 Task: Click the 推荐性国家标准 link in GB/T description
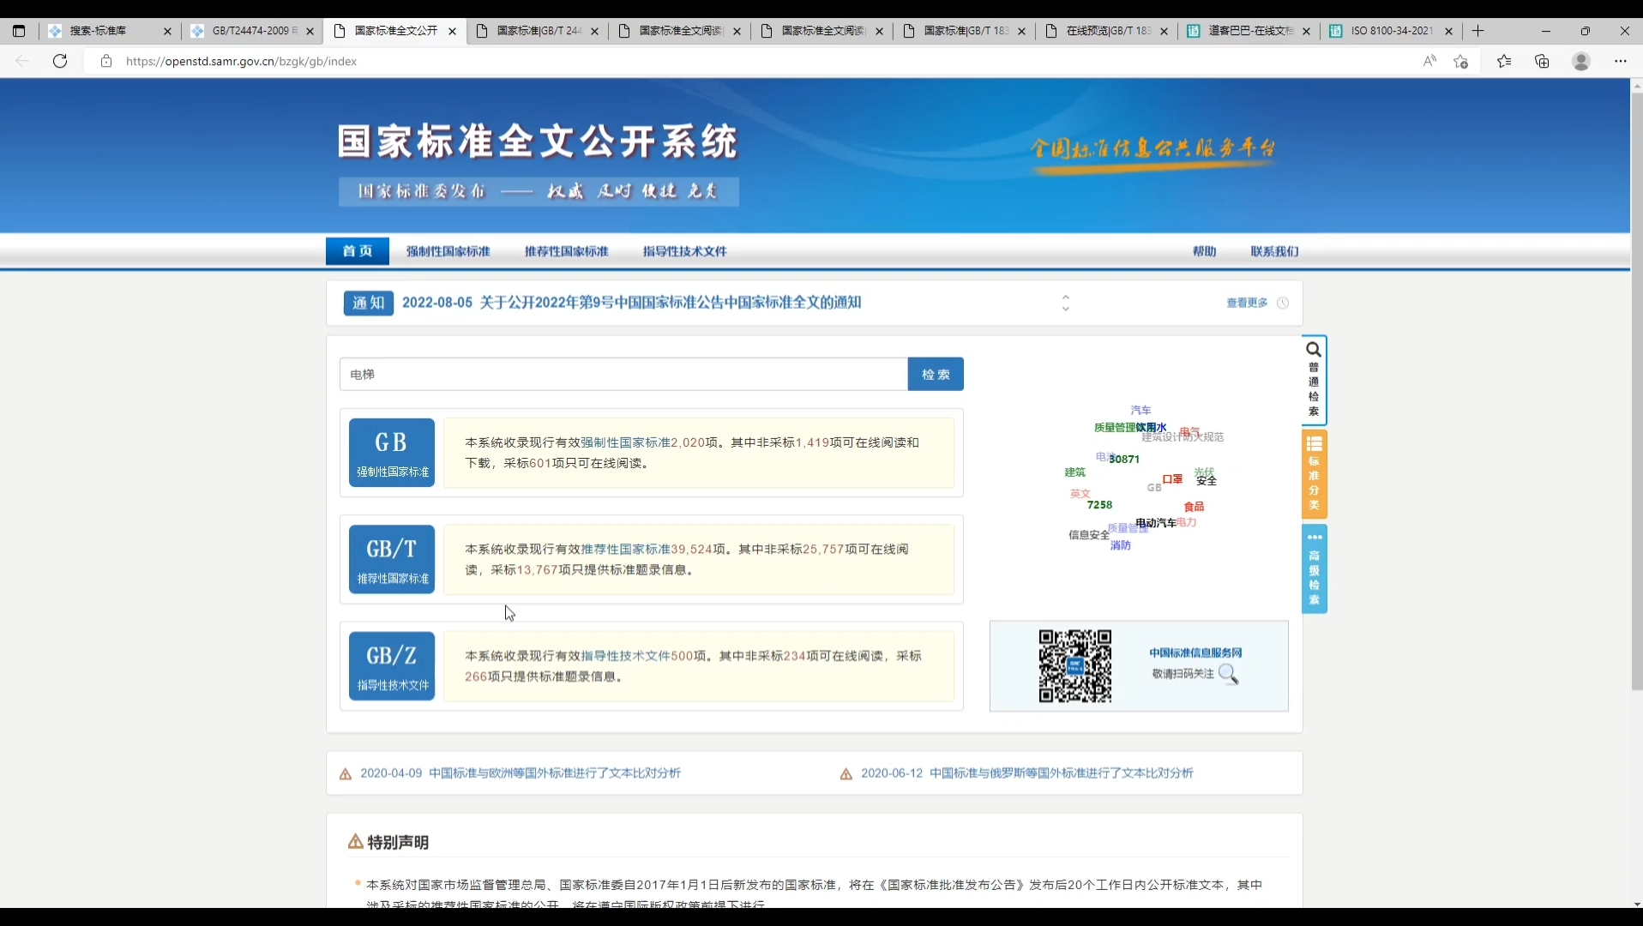coord(625,549)
